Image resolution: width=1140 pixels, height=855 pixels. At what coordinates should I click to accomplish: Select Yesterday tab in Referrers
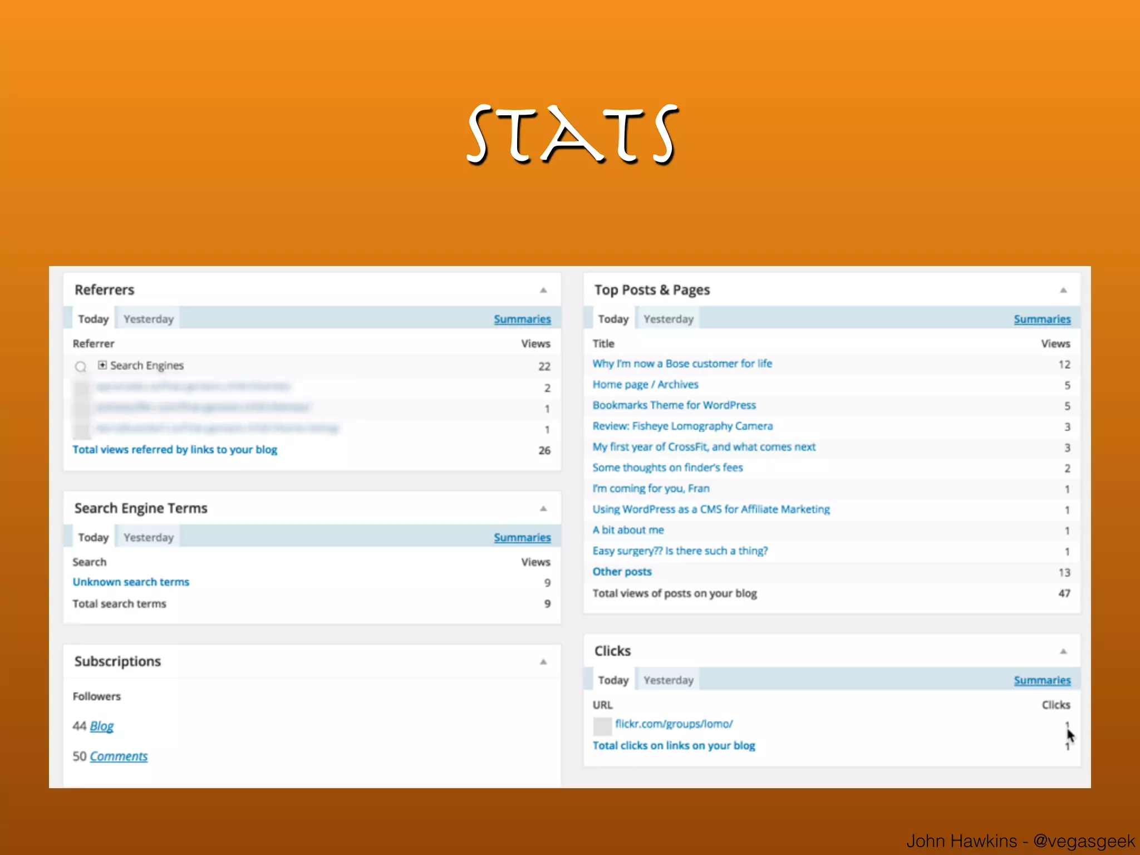click(149, 319)
